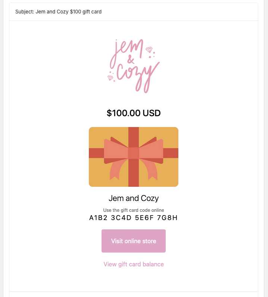This screenshot has height=297, width=268.
Task: Click the email subject line text
Action: point(59,12)
